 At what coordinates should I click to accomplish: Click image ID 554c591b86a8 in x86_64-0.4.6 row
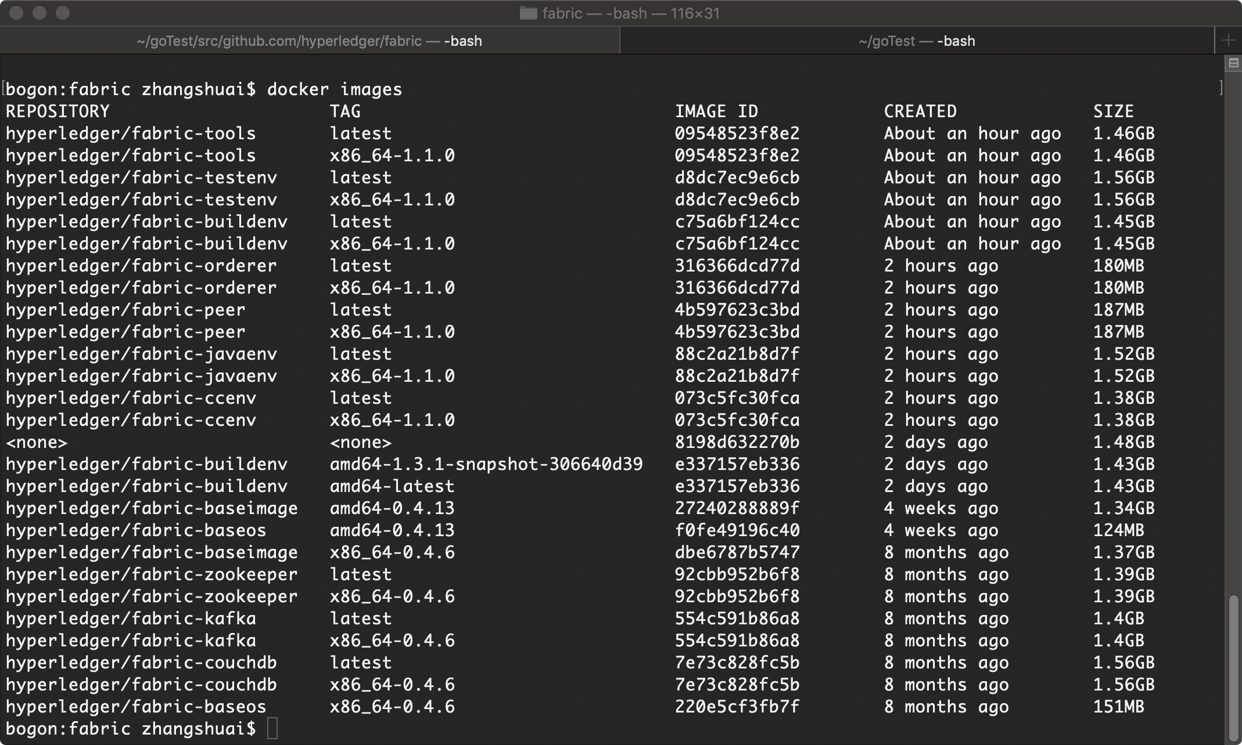[737, 641]
